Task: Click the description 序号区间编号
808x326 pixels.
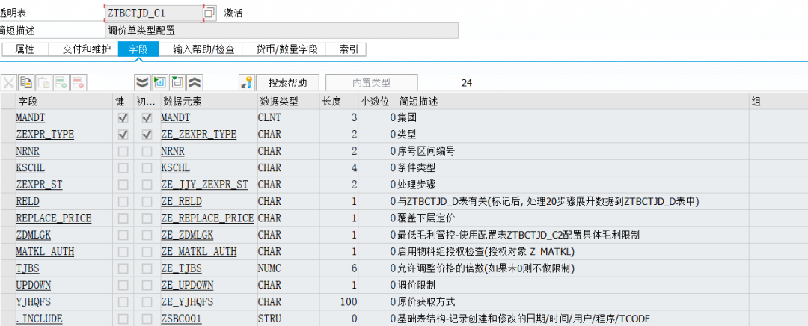Action: 426,152
